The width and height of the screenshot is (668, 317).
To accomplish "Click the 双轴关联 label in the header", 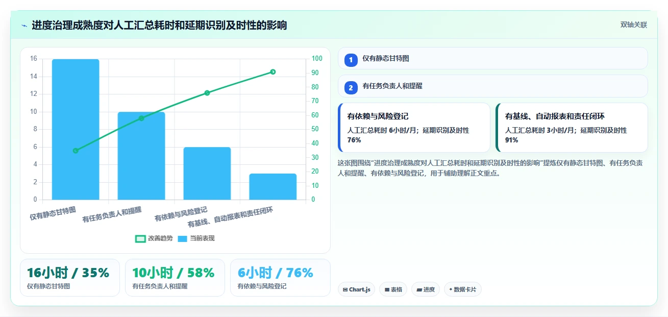I will pyautogui.click(x=634, y=25).
